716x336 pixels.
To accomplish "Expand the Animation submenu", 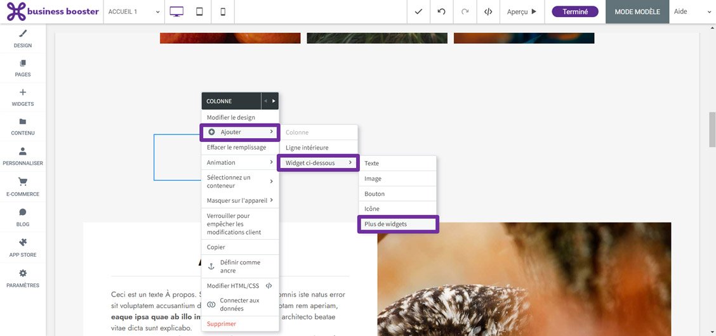I will coord(239,162).
